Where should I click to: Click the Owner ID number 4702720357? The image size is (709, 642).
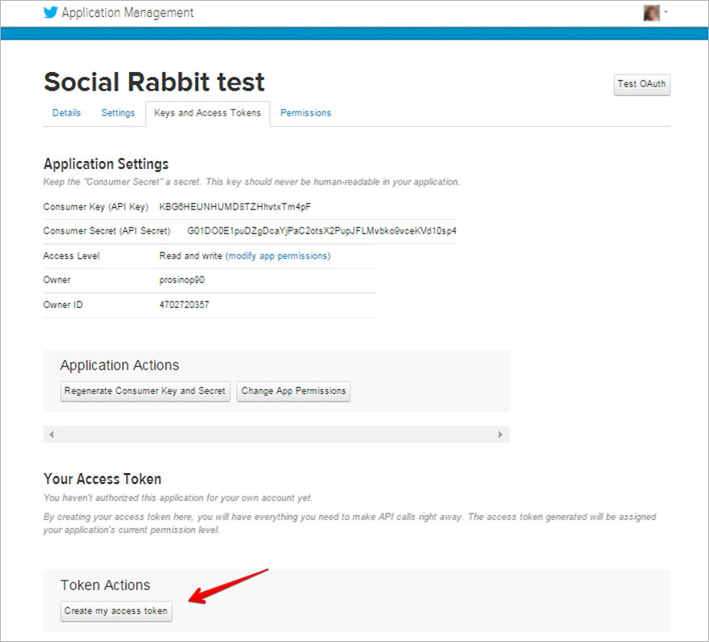pyautogui.click(x=184, y=305)
